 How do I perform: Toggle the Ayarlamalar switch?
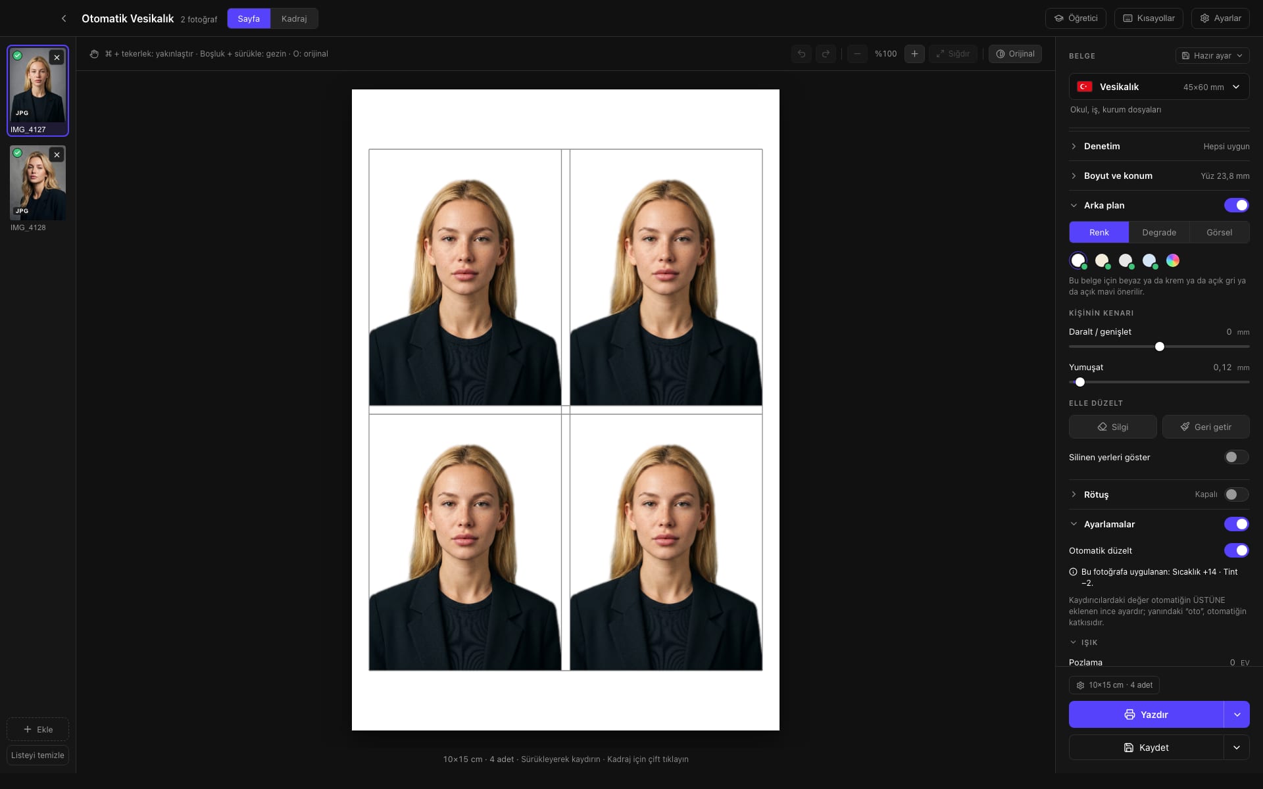(x=1236, y=524)
